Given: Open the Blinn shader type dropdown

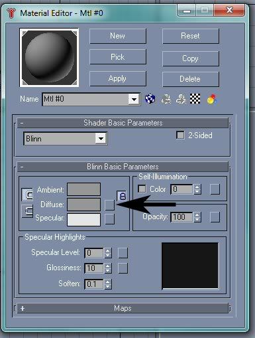Looking at the screenshot, I should [x=101, y=139].
